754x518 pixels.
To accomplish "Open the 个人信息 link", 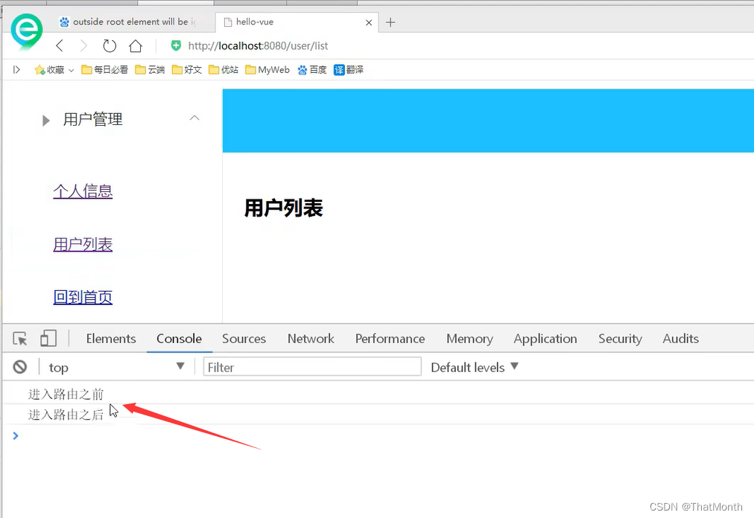I will (83, 191).
